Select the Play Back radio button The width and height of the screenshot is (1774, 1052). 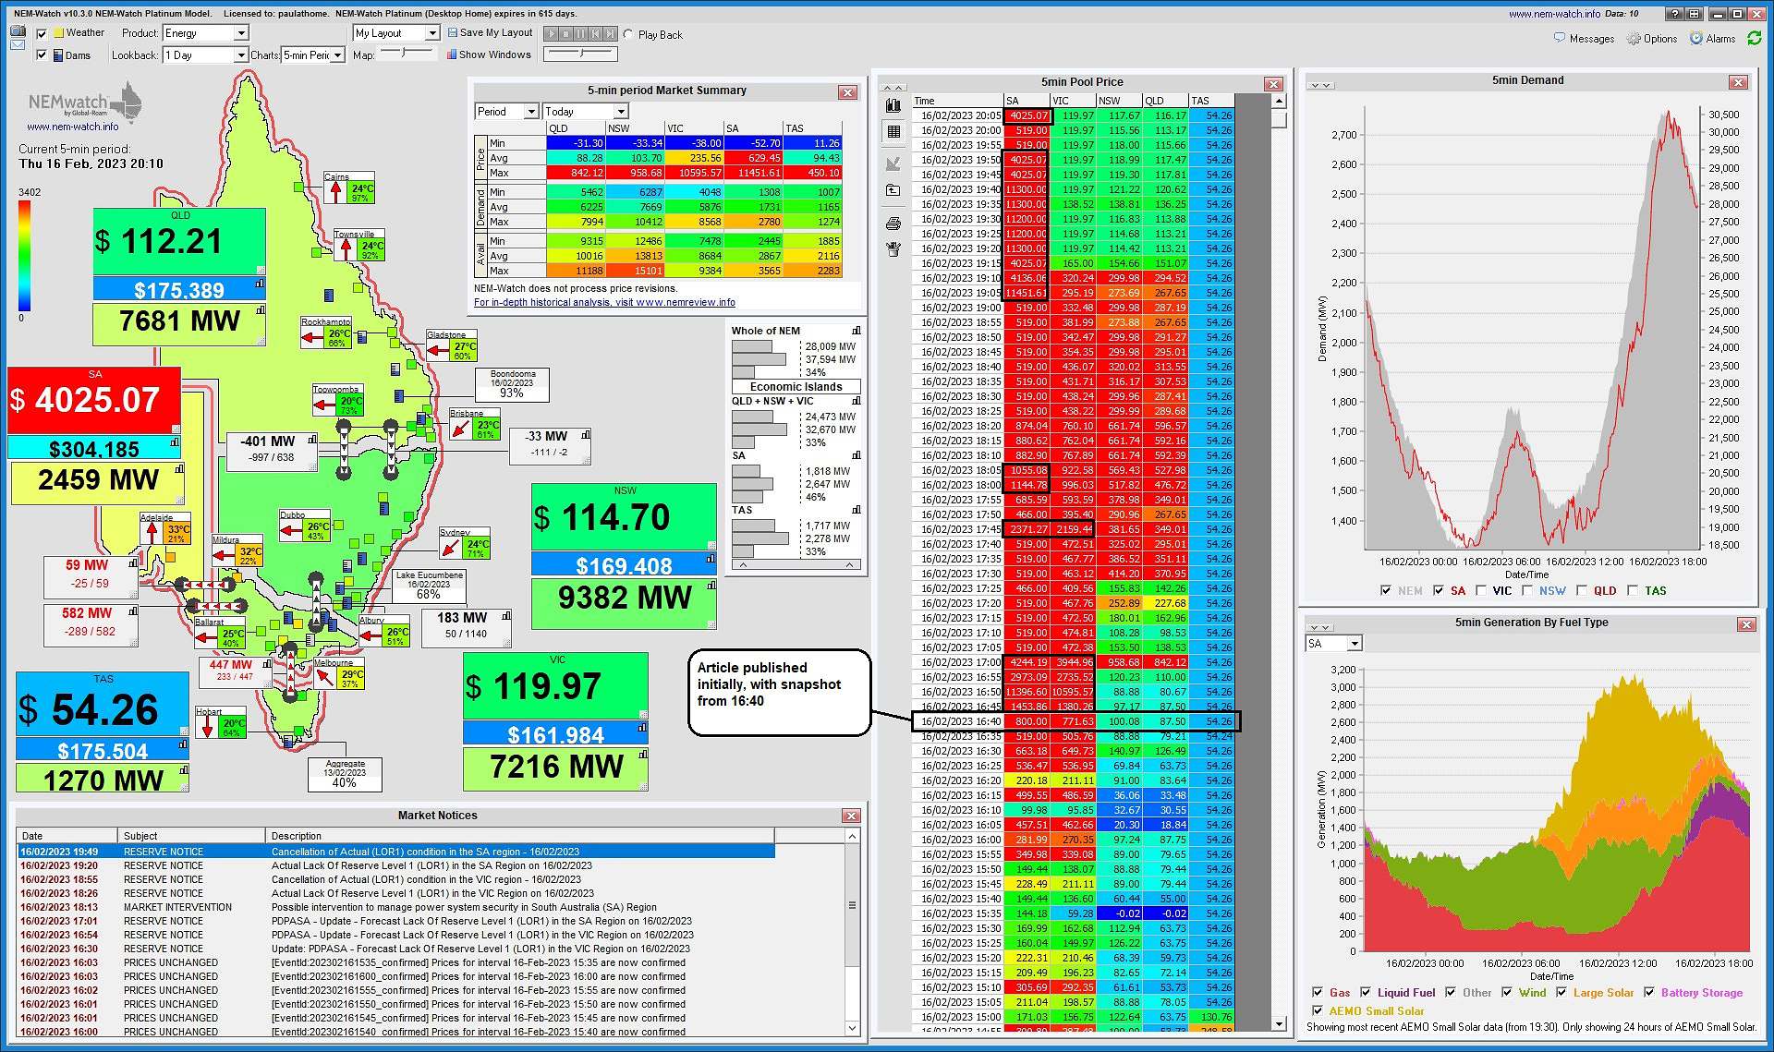click(628, 35)
